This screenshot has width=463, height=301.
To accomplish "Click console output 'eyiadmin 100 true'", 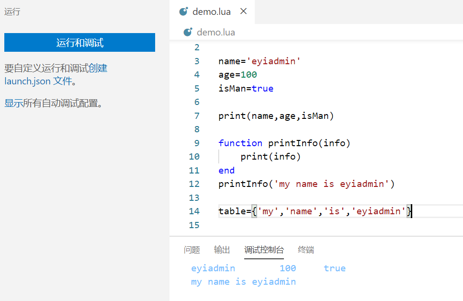I will 269,268.
